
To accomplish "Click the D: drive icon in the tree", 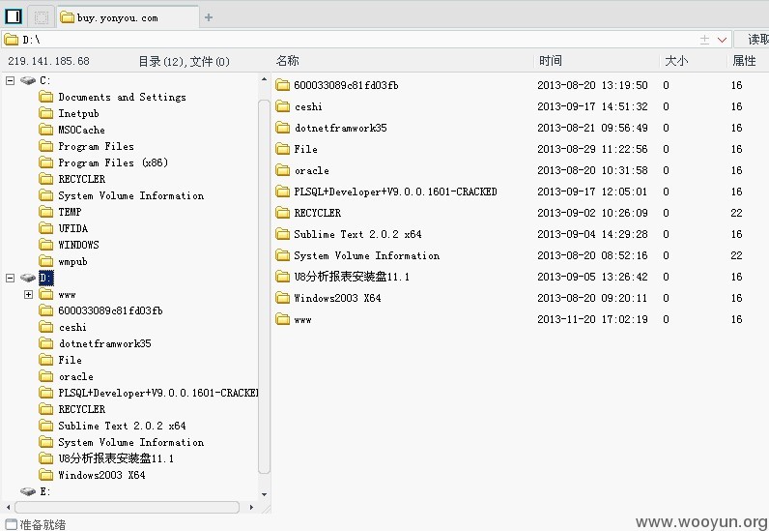I will click(28, 278).
